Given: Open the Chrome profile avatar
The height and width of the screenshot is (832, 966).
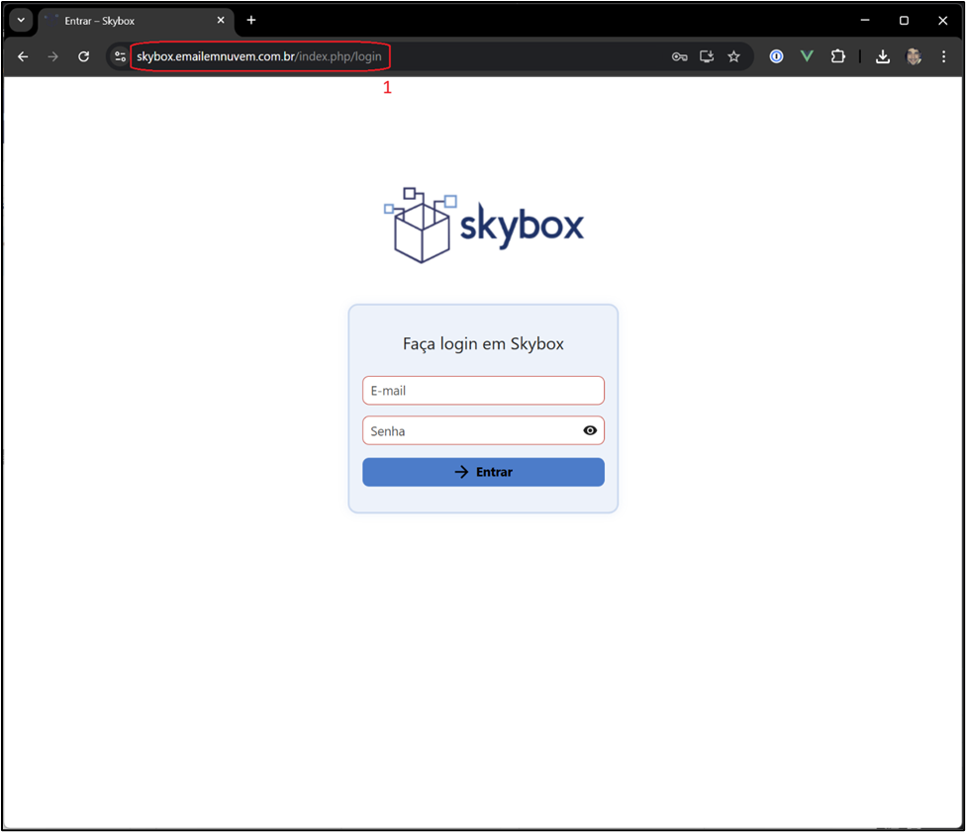Looking at the screenshot, I should [914, 57].
